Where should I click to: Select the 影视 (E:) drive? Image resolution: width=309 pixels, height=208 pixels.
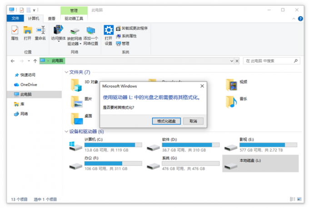pos(260,145)
